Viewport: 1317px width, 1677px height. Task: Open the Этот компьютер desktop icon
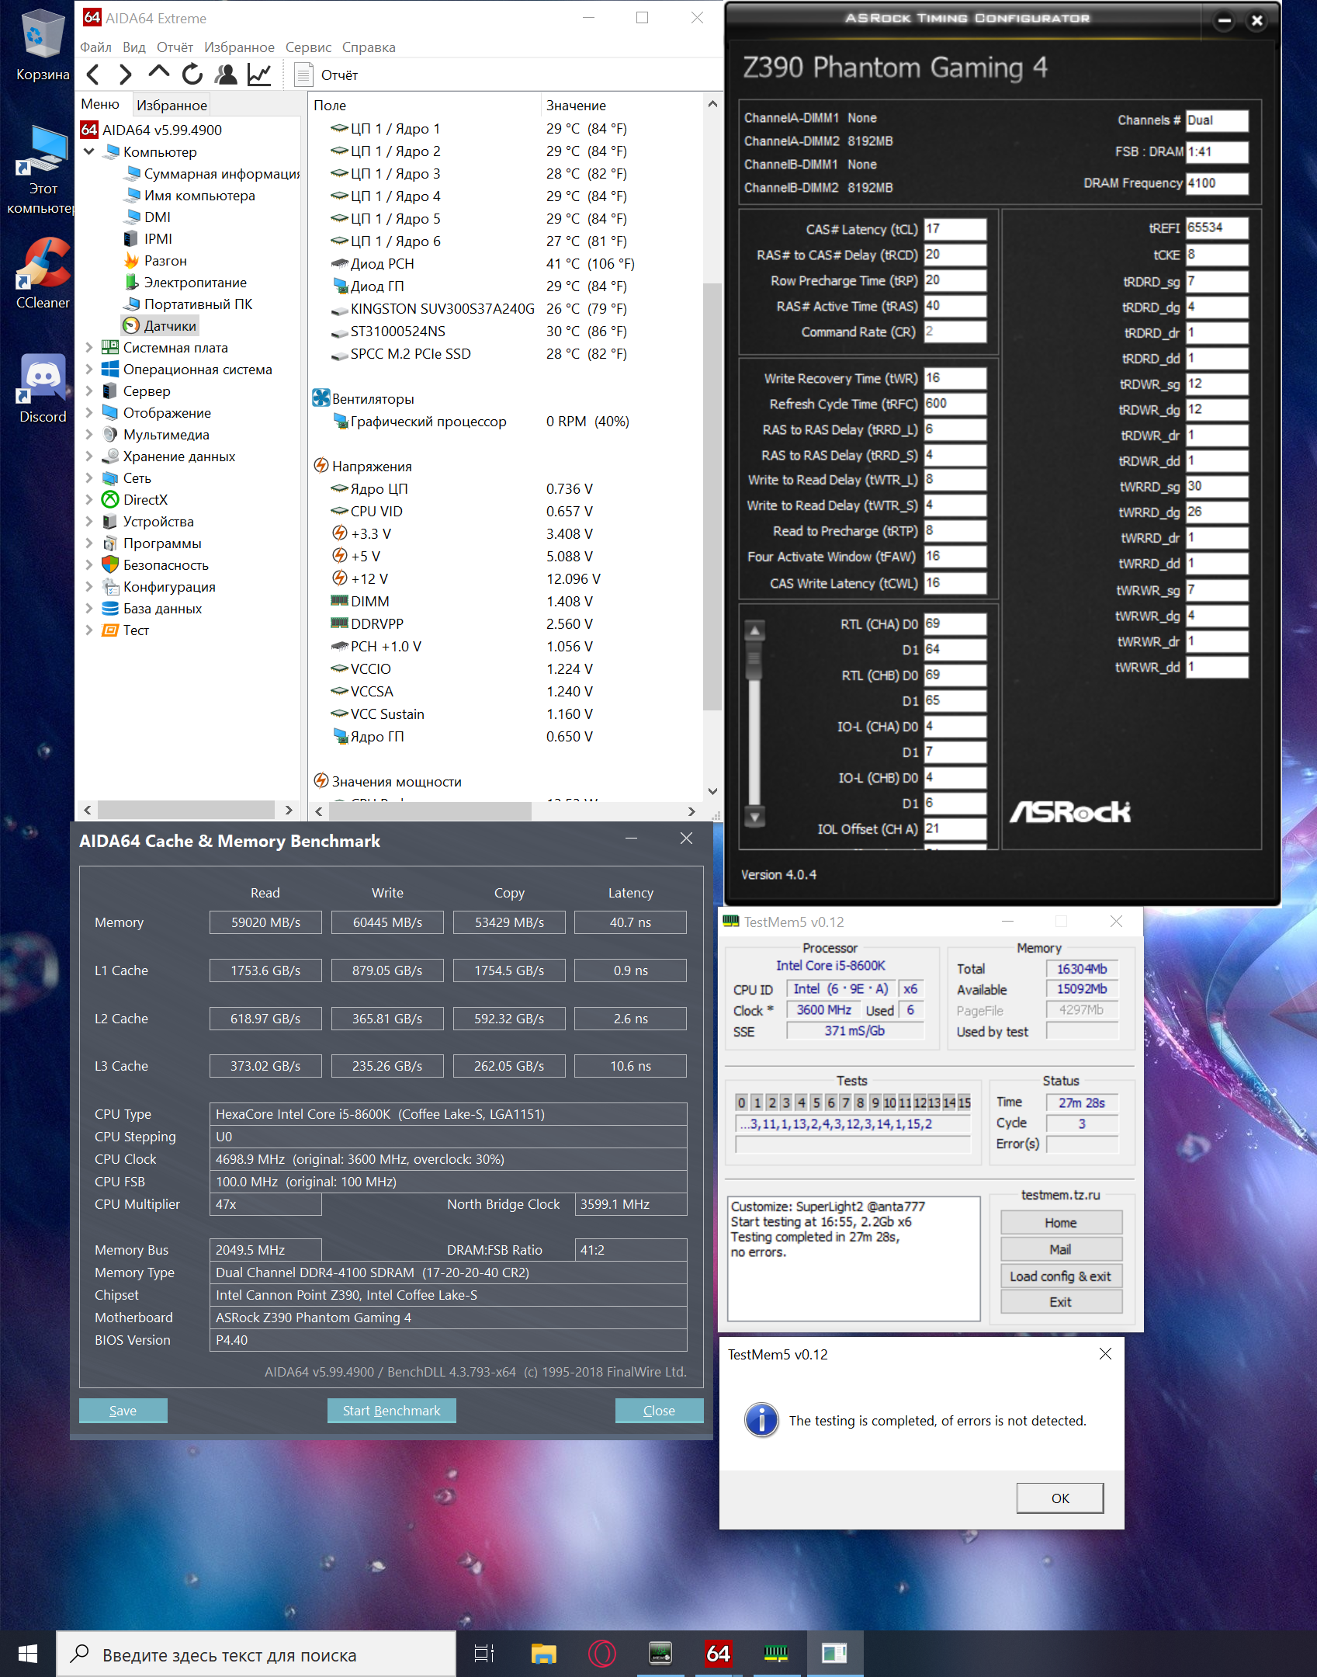click(x=43, y=171)
